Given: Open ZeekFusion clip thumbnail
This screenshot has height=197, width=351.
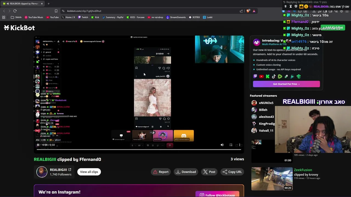Looking at the screenshot, I should [x=272, y=179].
